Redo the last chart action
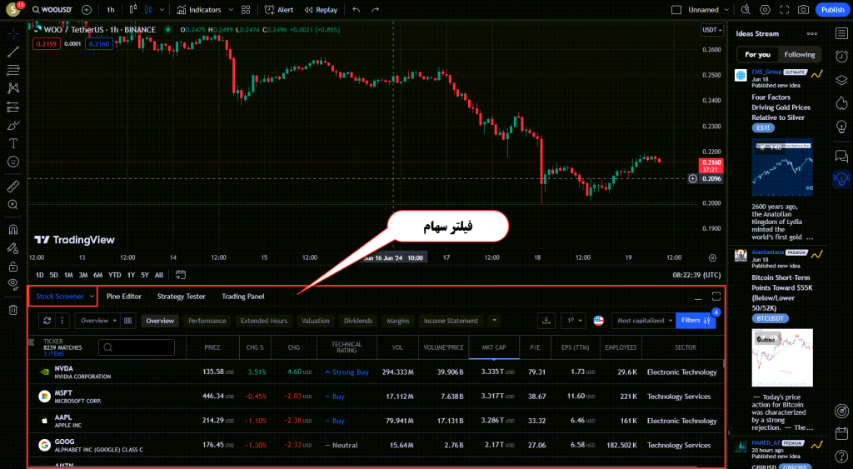853x469 pixels. (x=376, y=10)
